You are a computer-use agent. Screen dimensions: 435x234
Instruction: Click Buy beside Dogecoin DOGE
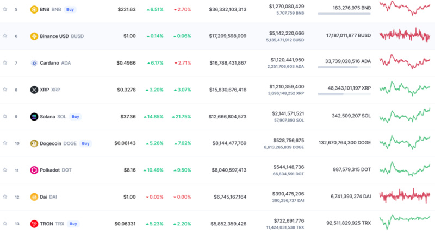[85, 143]
